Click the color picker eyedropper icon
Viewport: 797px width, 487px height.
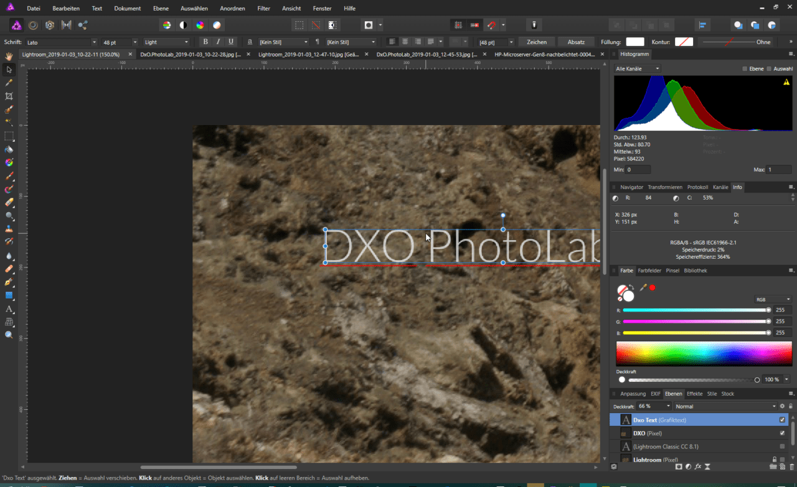coord(643,287)
